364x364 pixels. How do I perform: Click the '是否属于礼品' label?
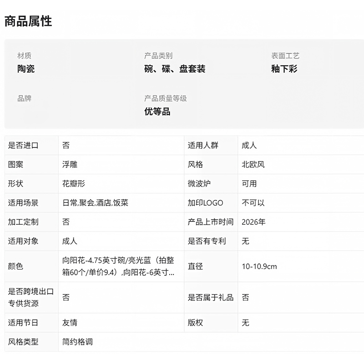tap(211, 298)
